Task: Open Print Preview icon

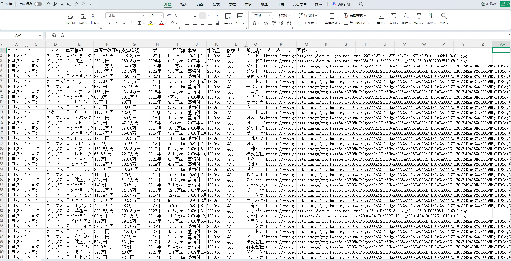Action: point(69,4)
